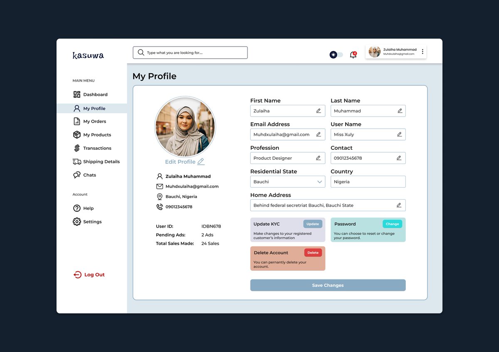The width and height of the screenshot is (499, 352).
Task: Click the Country field showing Nigeria
Action: (368, 182)
